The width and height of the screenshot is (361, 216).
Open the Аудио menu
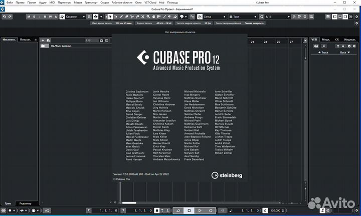coord(43,2)
